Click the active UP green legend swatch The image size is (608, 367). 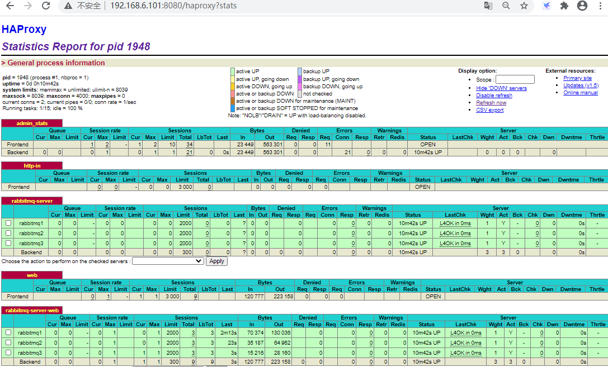pyautogui.click(x=233, y=72)
